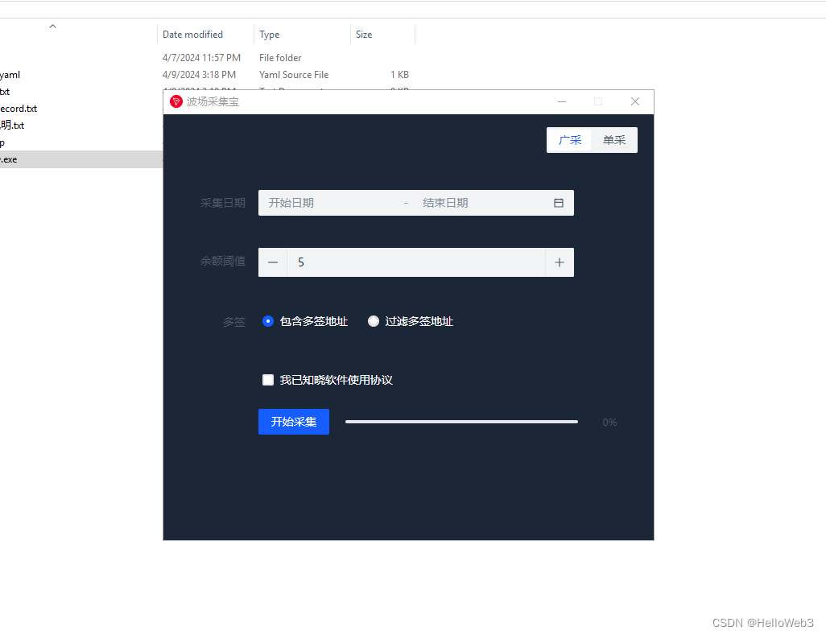Viewport: 826px width, 635px height.
Task: Click the minus icon to decrease 余额阈值
Action: click(273, 262)
